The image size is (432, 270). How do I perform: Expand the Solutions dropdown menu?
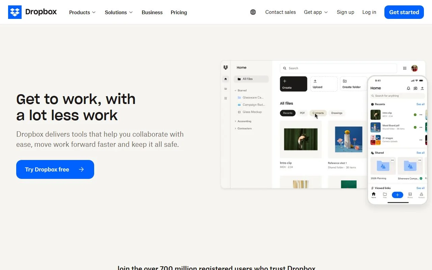pyautogui.click(x=119, y=12)
